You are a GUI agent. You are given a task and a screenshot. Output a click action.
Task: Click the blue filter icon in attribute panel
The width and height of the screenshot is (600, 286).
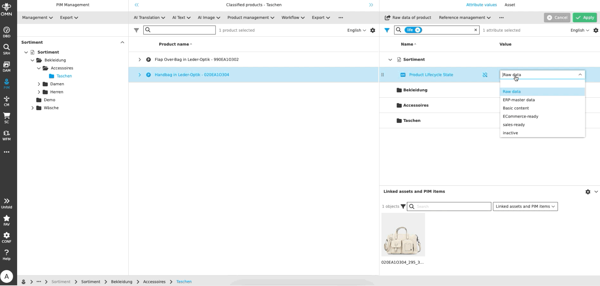point(387,30)
